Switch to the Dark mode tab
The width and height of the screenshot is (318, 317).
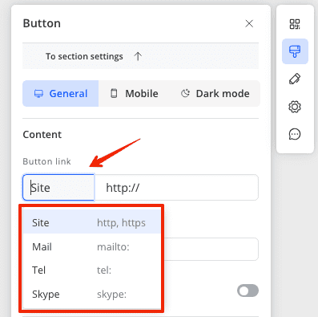pyautogui.click(x=215, y=94)
